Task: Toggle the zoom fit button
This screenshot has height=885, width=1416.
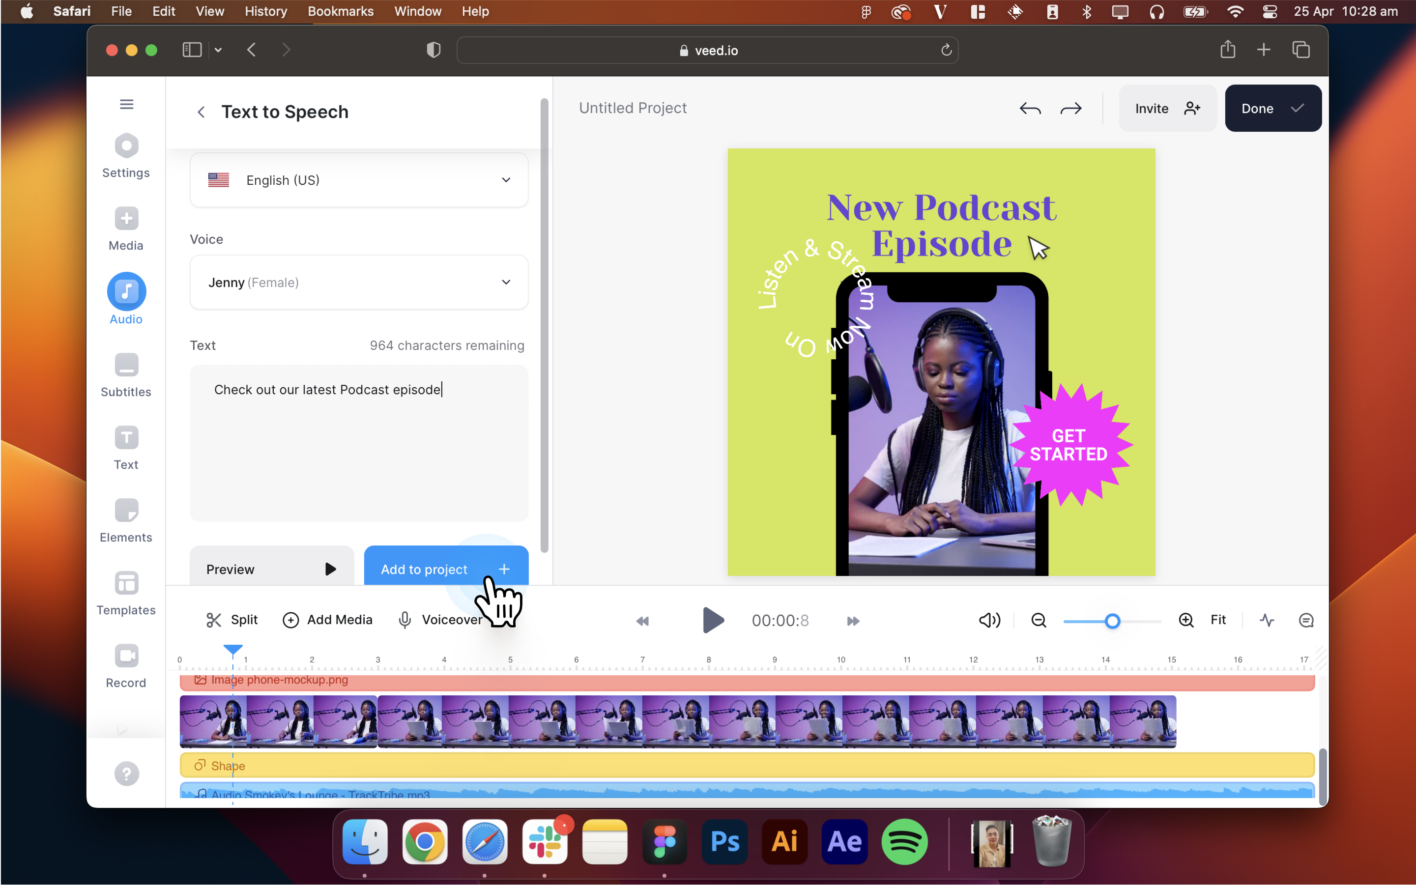Action: [1219, 620]
